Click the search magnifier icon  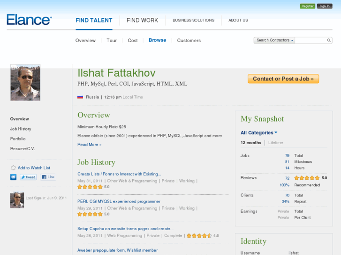pyautogui.click(x=329, y=40)
